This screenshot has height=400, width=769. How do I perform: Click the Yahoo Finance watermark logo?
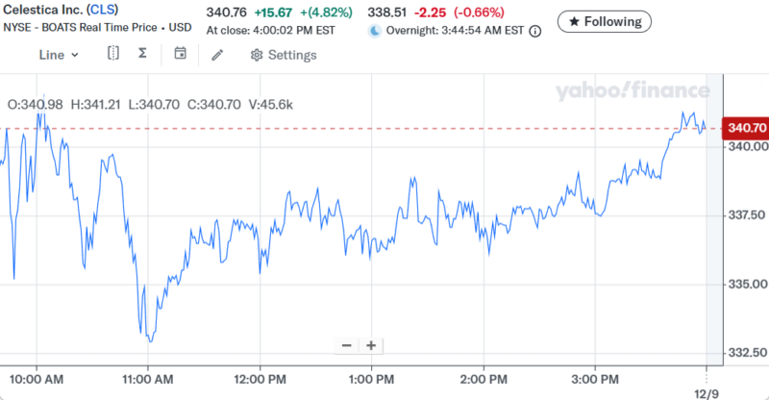(632, 91)
